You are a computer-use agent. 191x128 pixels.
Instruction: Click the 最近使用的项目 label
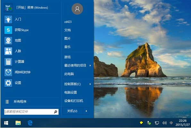click(x=75, y=66)
